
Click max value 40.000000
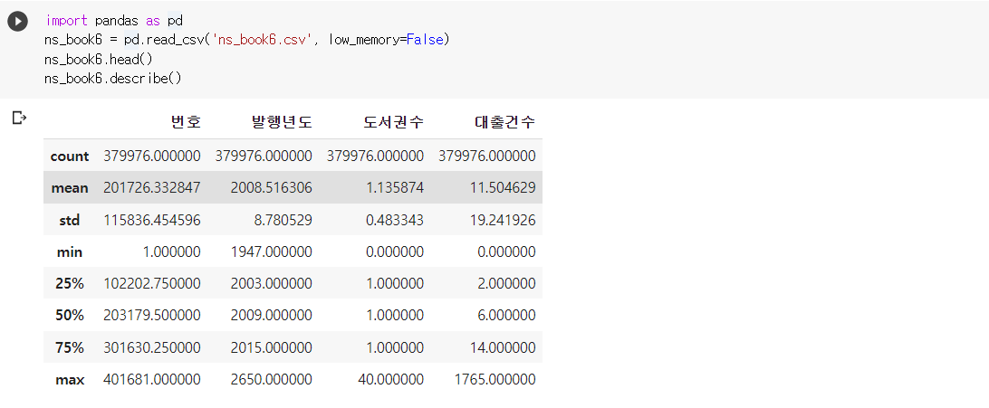pyautogui.click(x=390, y=380)
